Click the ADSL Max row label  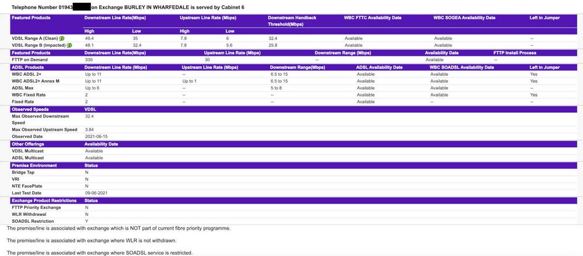(23, 88)
